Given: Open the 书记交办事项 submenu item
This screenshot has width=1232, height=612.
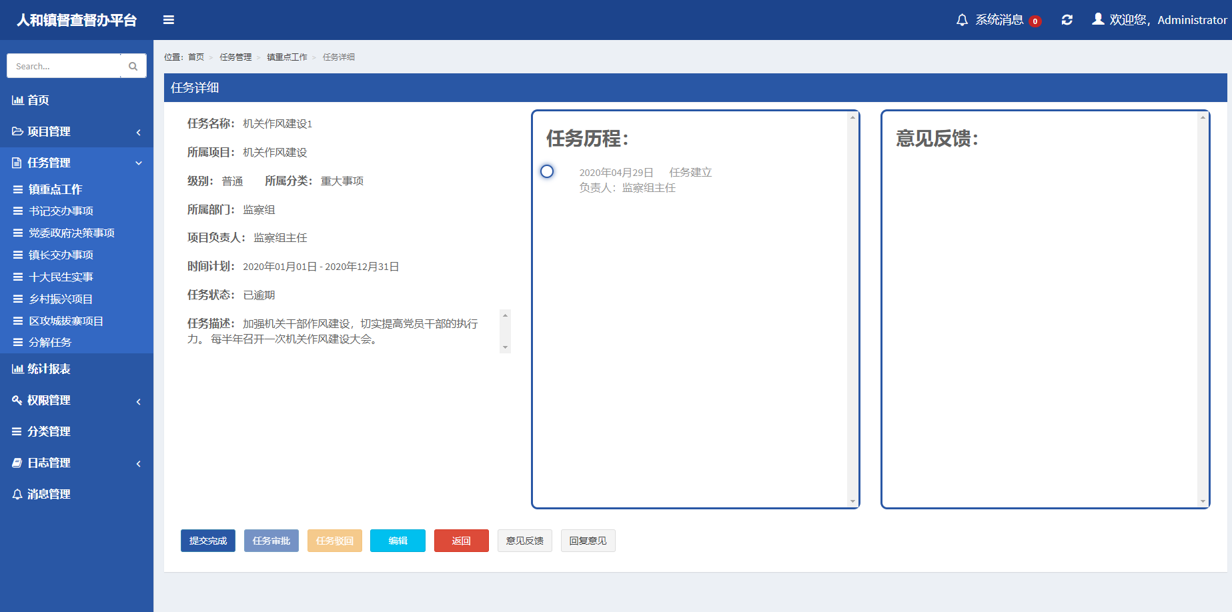Looking at the screenshot, I should tap(61, 211).
